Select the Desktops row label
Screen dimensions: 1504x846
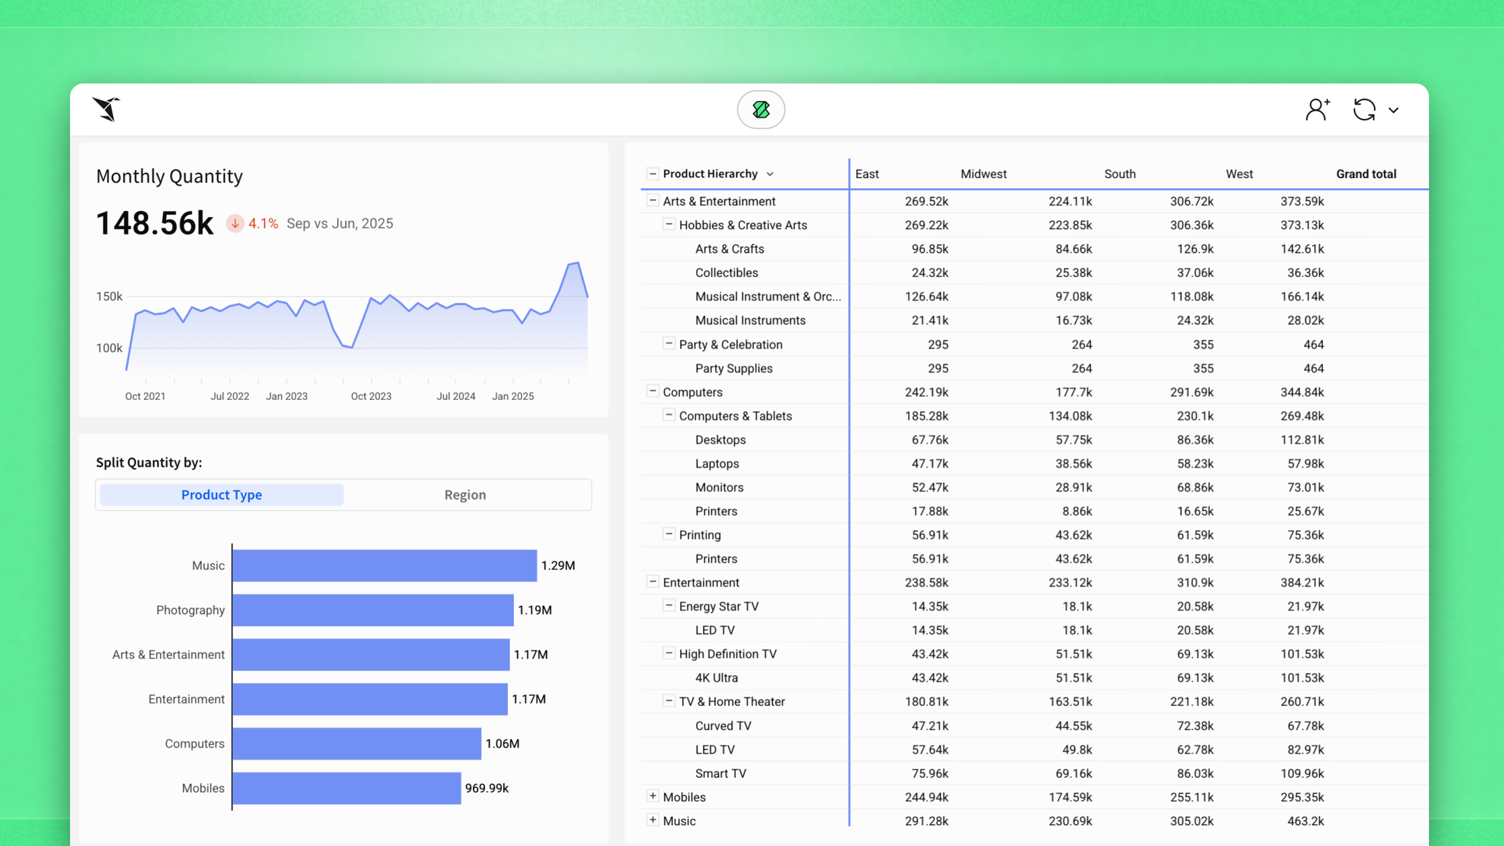click(x=720, y=439)
